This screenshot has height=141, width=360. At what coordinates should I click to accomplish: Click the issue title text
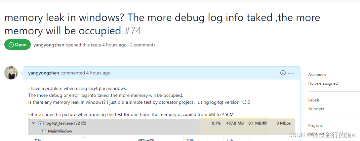tap(162, 24)
